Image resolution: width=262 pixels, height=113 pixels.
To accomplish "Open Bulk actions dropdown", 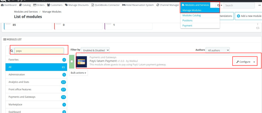I will point(78,73).
